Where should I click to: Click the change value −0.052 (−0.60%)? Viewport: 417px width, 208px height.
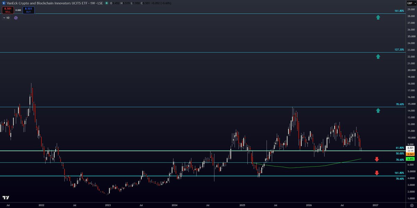(161, 3)
